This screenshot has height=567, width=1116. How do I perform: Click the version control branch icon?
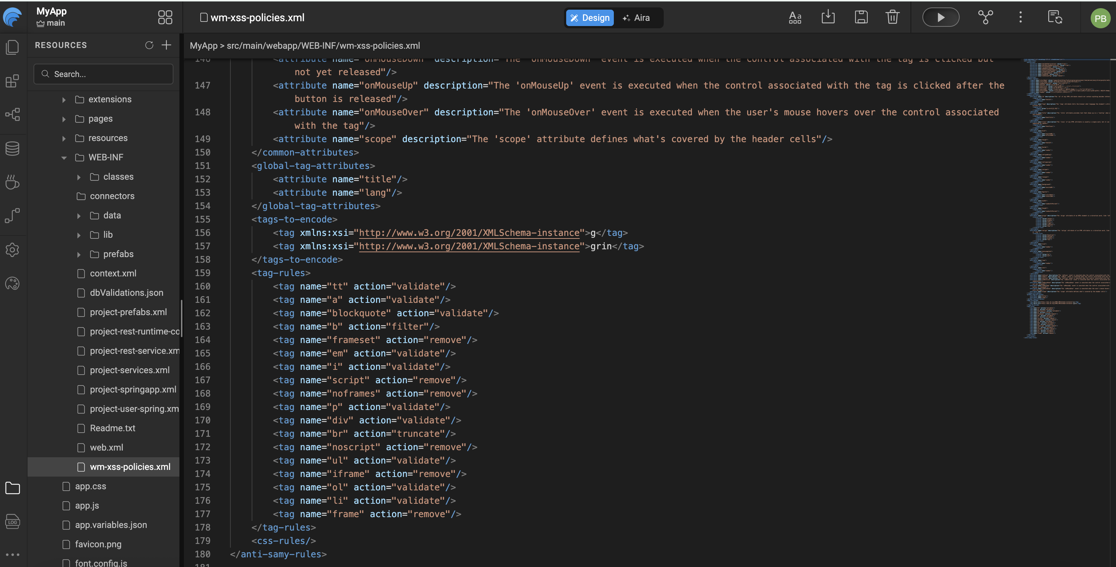[x=985, y=18]
